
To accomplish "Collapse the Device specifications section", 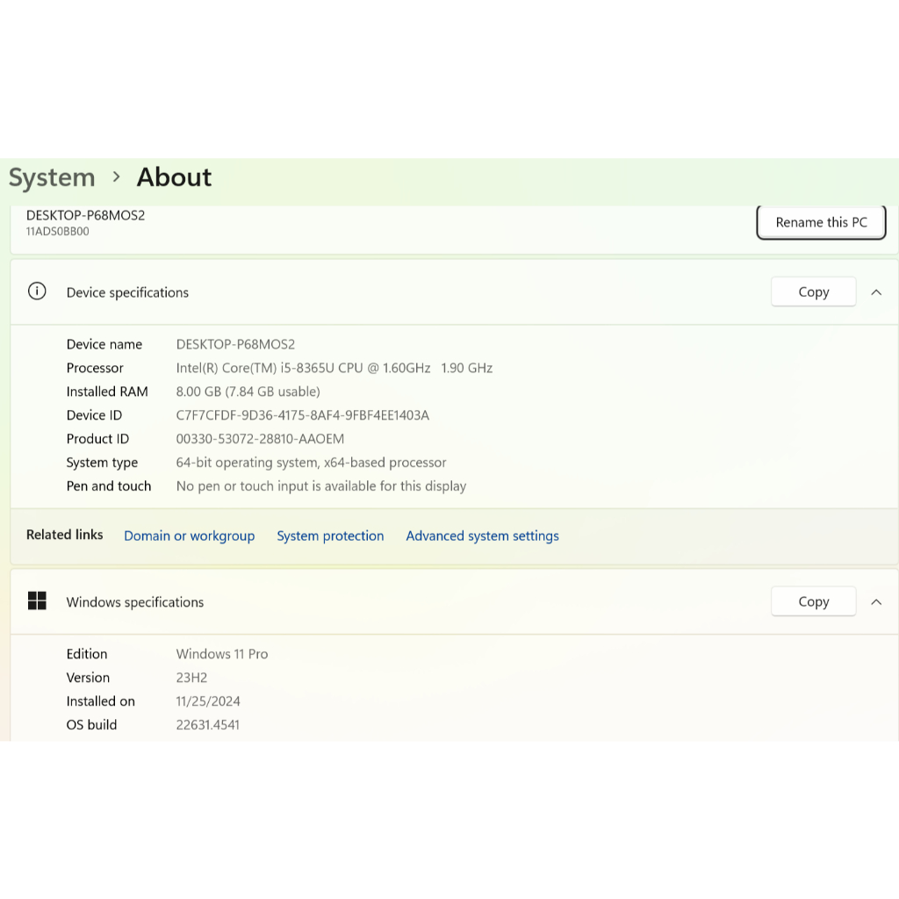I will [x=875, y=292].
